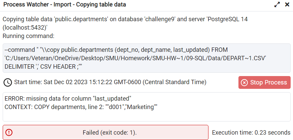This screenshot has height=140, width=293.
Task: Click the empty area below log messages
Action: point(146,116)
